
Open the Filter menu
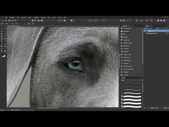pos(49,17)
